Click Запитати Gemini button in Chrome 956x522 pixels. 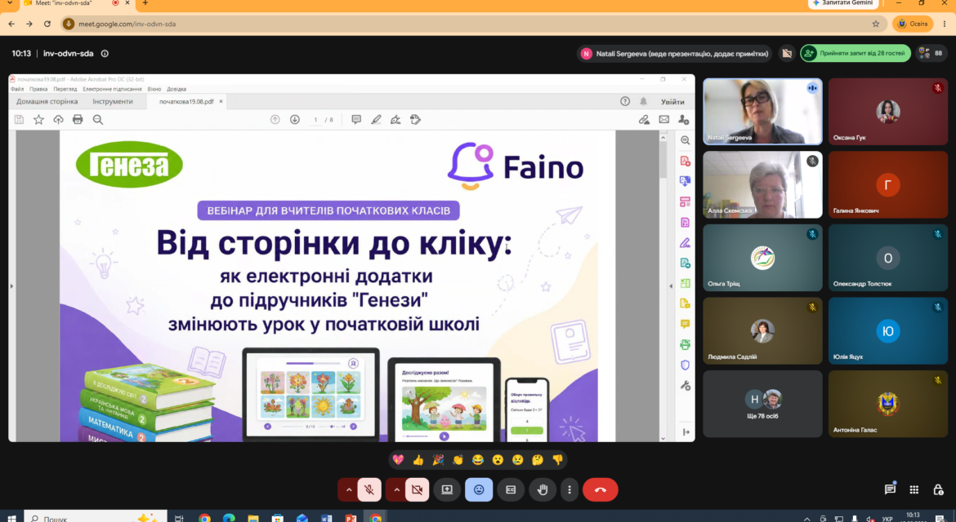pos(842,3)
